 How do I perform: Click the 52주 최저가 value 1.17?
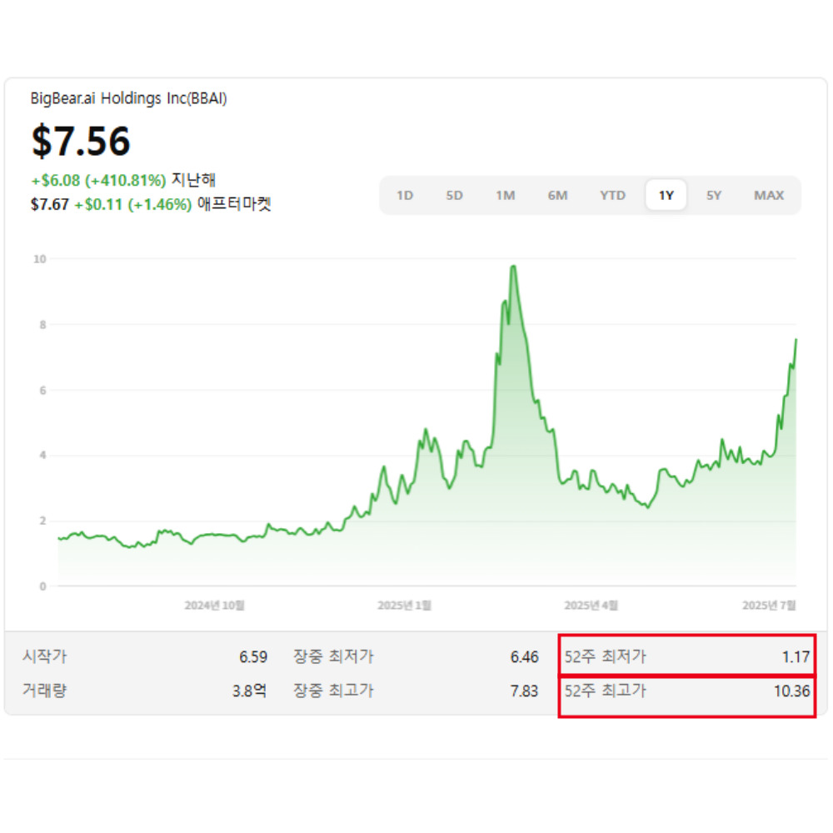[796, 657]
